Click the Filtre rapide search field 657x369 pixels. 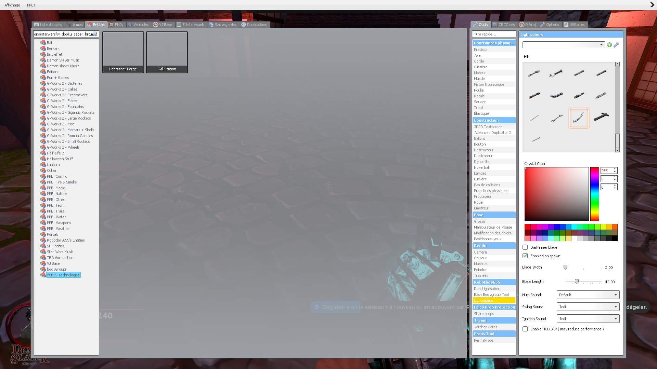(x=494, y=34)
